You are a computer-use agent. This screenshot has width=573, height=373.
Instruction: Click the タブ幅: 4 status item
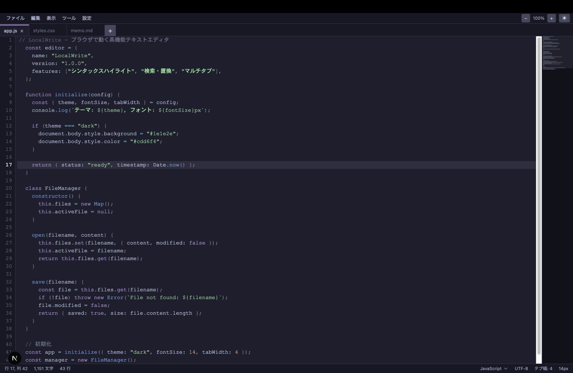(x=543, y=369)
